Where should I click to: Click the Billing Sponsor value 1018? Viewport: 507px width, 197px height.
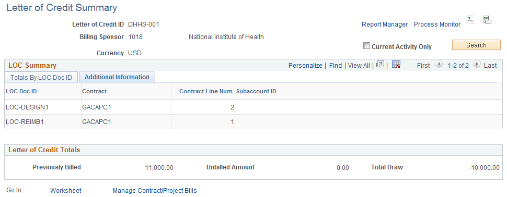pos(135,37)
